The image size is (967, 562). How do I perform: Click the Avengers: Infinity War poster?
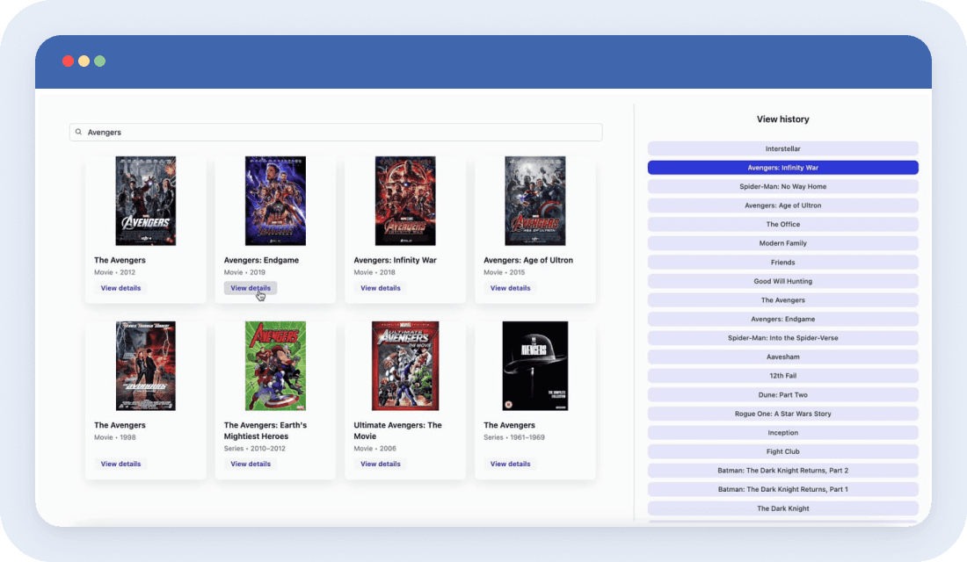[405, 201]
